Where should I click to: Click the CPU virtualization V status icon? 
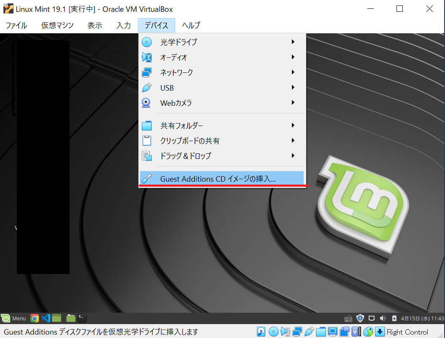click(356, 332)
